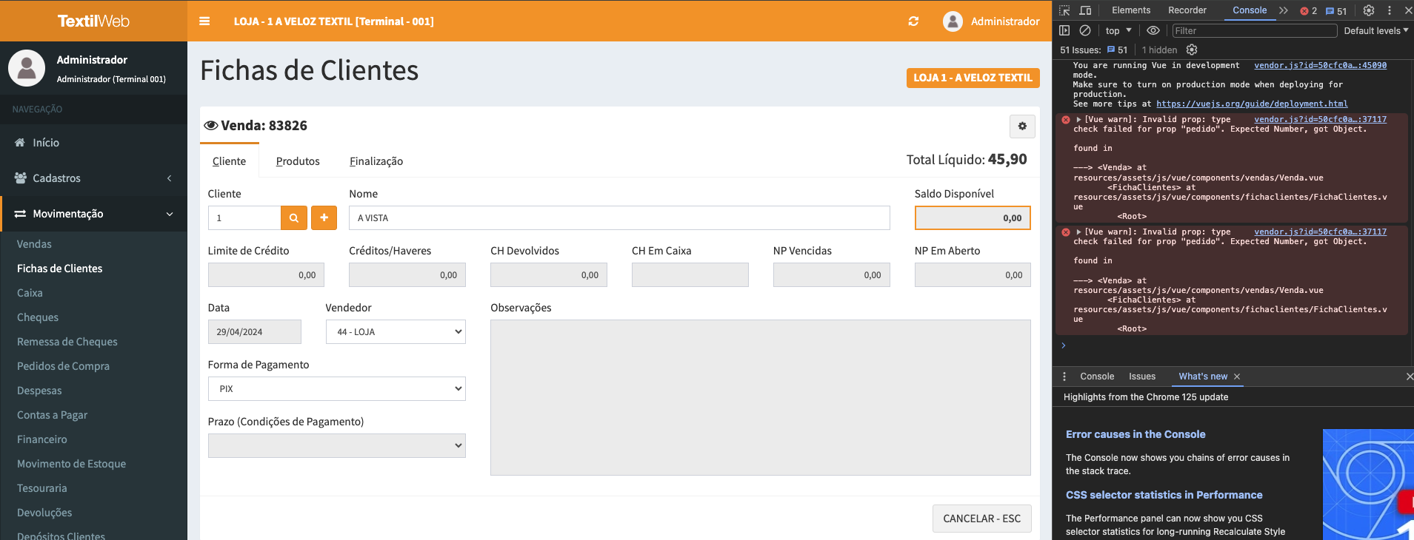Viewport: 1414px width, 540px height.
Task: Open the vuejs.org deployment guide link
Action: coord(1252,104)
